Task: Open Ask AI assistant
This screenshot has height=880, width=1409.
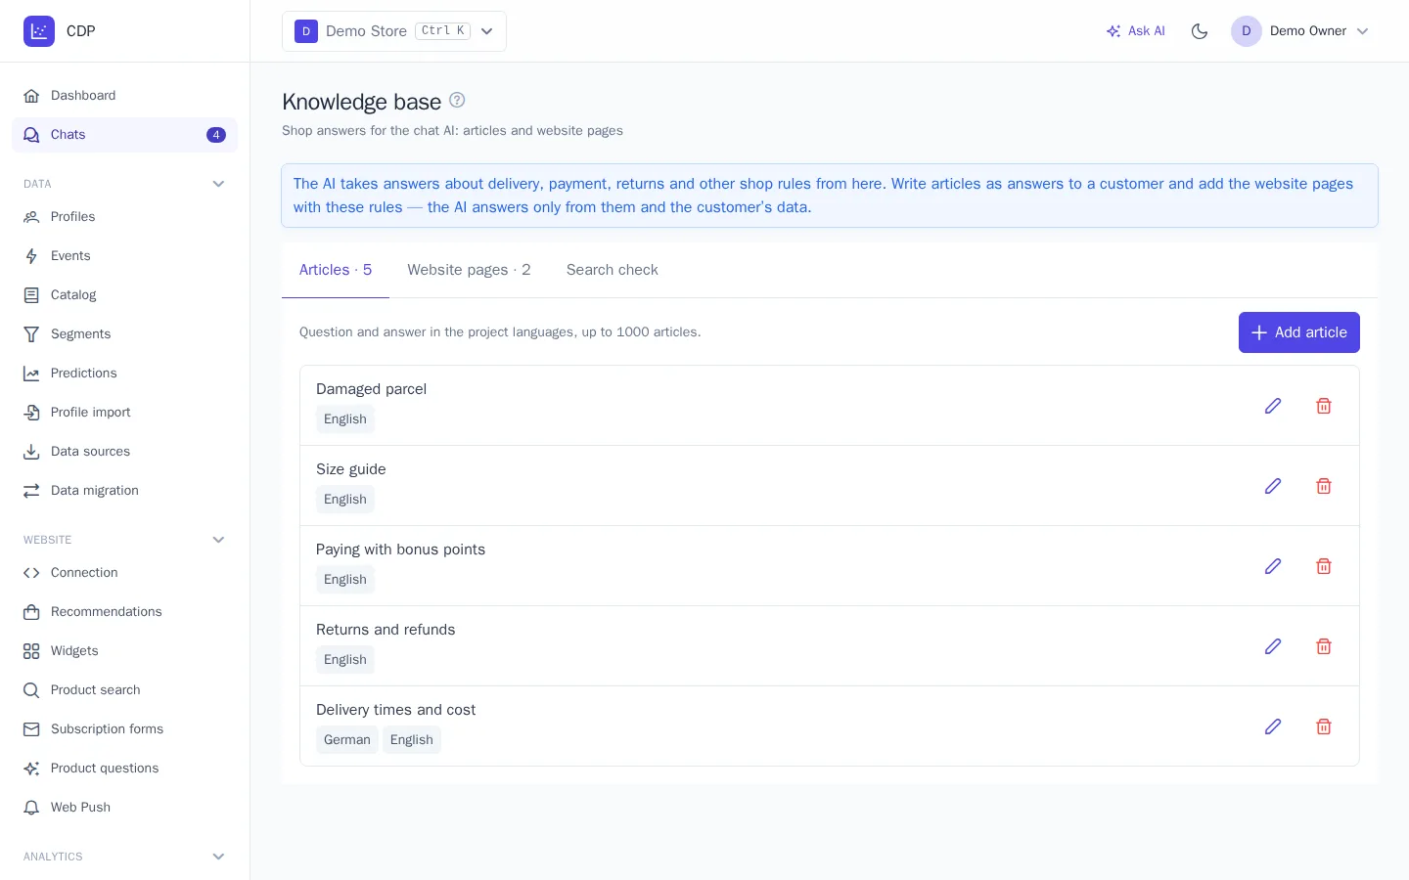Action: click(1135, 31)
